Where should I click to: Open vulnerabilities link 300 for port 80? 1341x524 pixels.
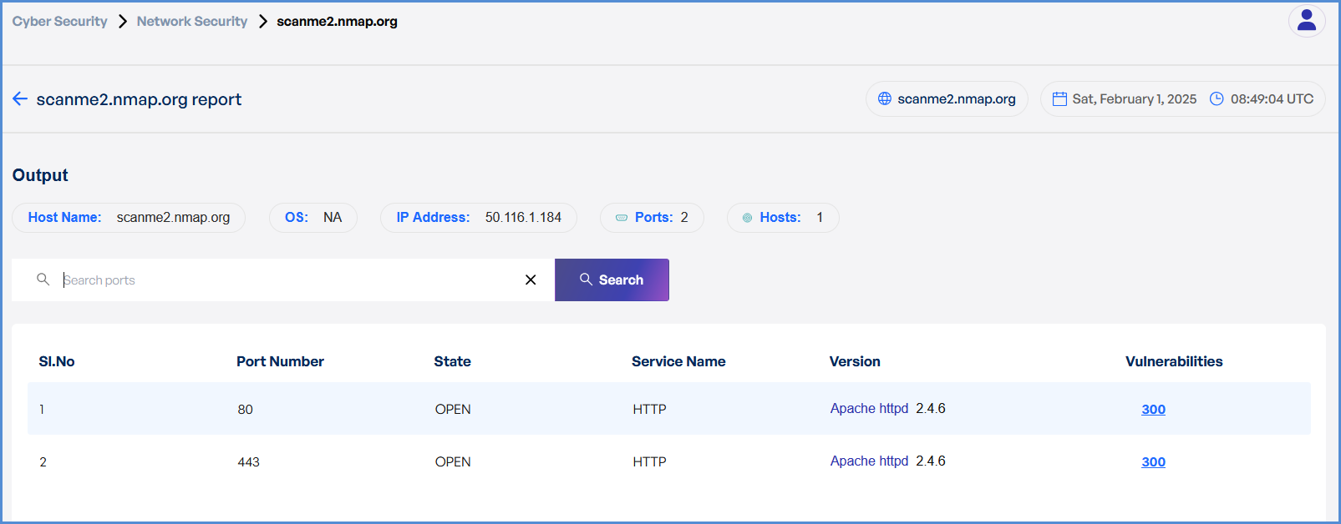(x=1153, y=410)
